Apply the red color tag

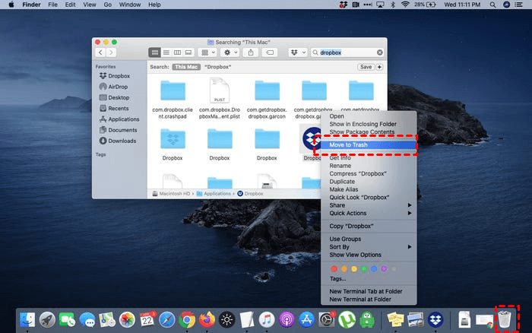pos(333,268)
